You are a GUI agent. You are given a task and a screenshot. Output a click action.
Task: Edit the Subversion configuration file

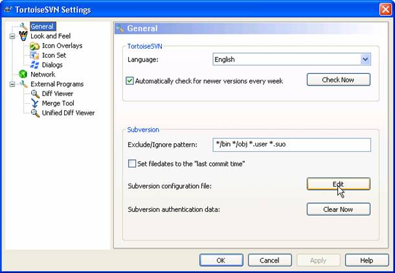pos(338,184)
